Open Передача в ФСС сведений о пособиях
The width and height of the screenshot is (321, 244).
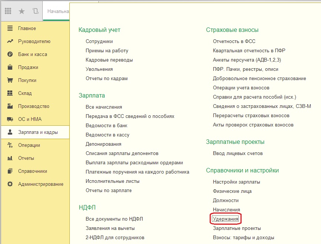click(130, 116)
